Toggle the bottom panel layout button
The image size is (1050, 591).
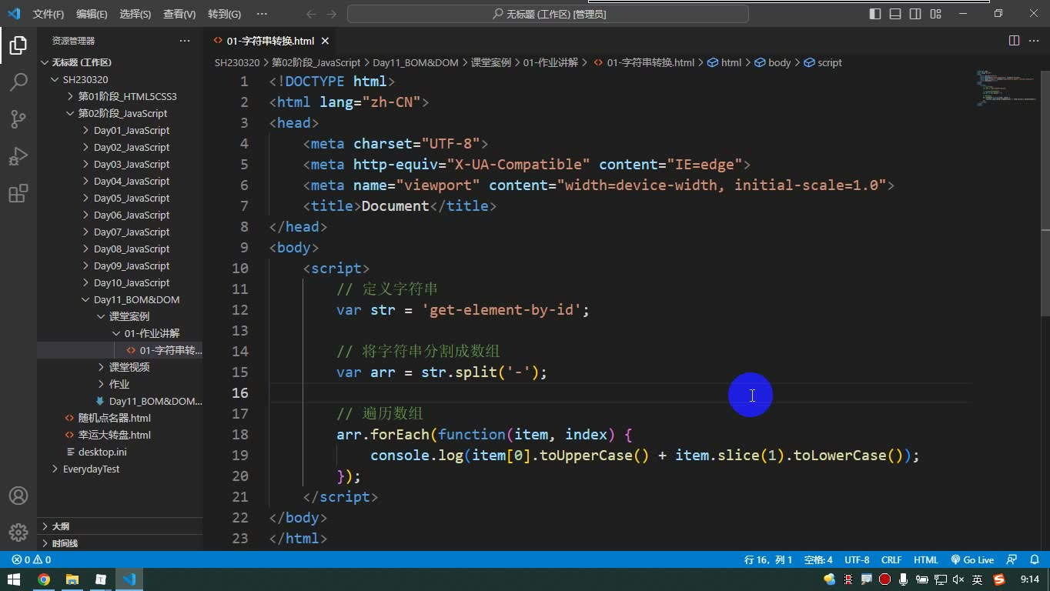coord(895,14)
